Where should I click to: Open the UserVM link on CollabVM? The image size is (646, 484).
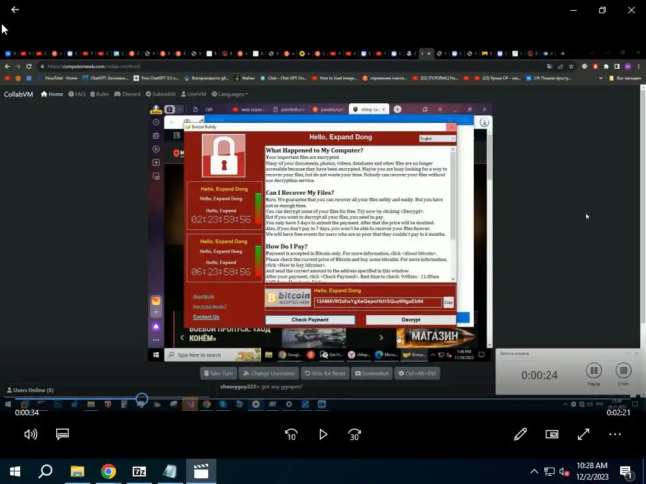pos(194,95)
